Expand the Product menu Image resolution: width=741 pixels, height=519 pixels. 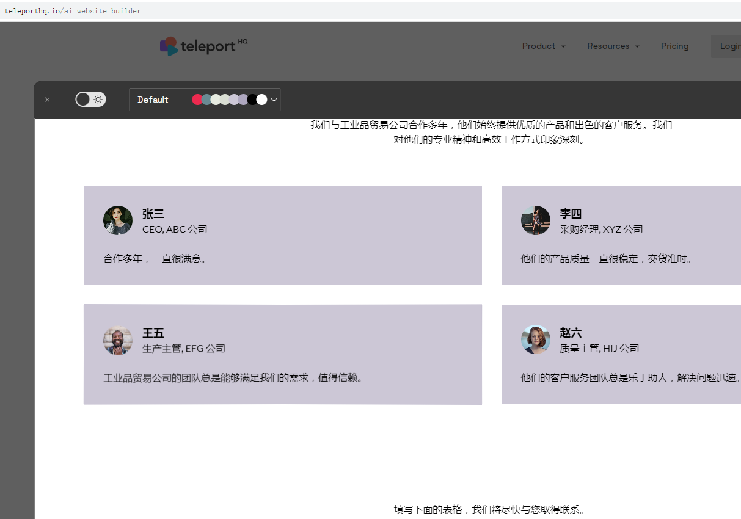point(543,46)
